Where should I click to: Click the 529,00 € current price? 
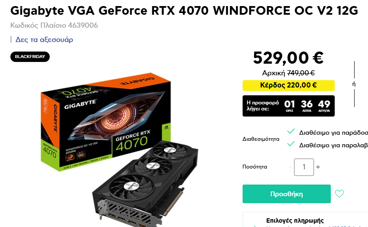pyautogui.click(x=288, y=58)
